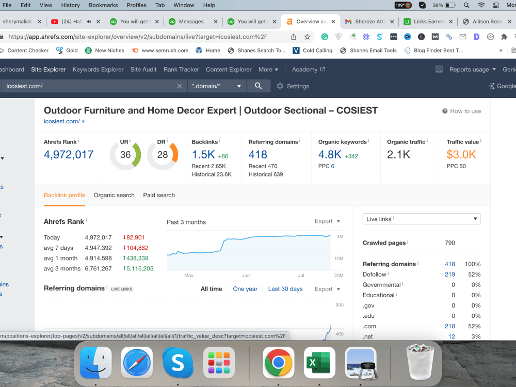This screenshot has height=387, width=516.
Task: Mute audio on the YouTube tab
Action: [89, 21]
